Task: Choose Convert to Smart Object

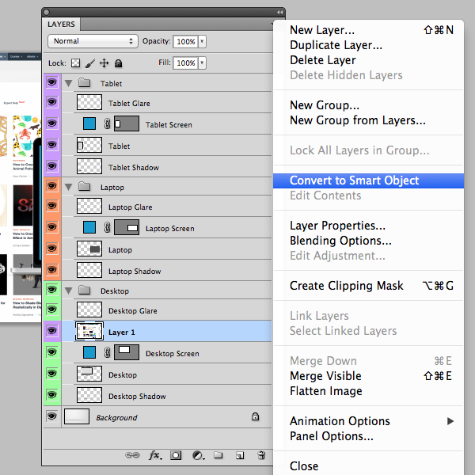Action: [x=368, y=180]
